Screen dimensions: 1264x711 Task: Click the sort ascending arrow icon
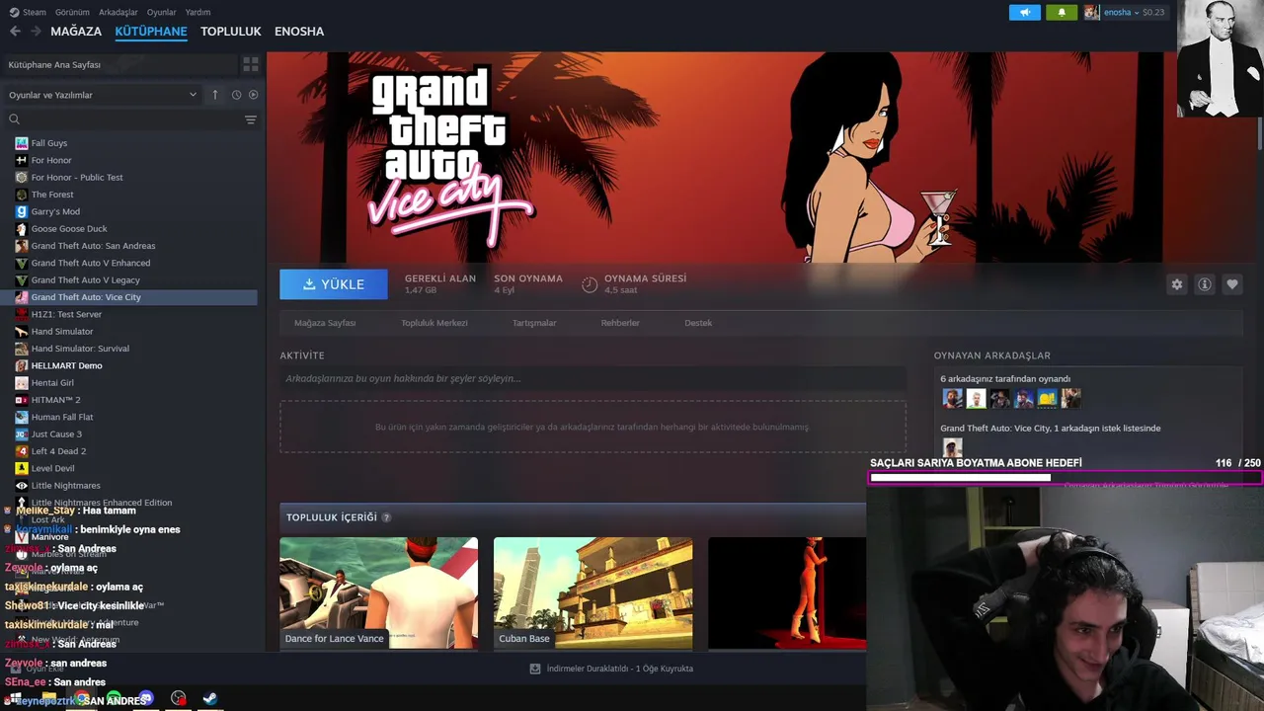click(x=215, y=95)
